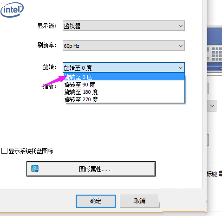Open the dropdown in background window
The width and height of the screenshot is (222, 216).
(212, 105)
